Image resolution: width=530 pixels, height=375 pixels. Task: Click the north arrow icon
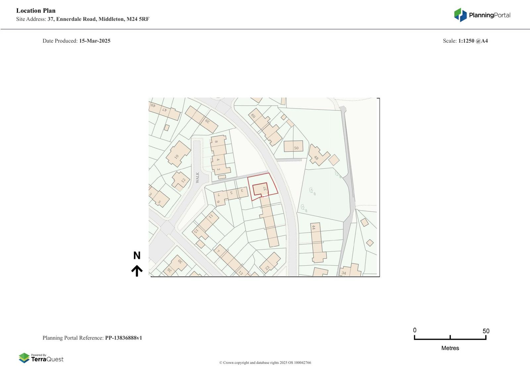coord(137,271)
